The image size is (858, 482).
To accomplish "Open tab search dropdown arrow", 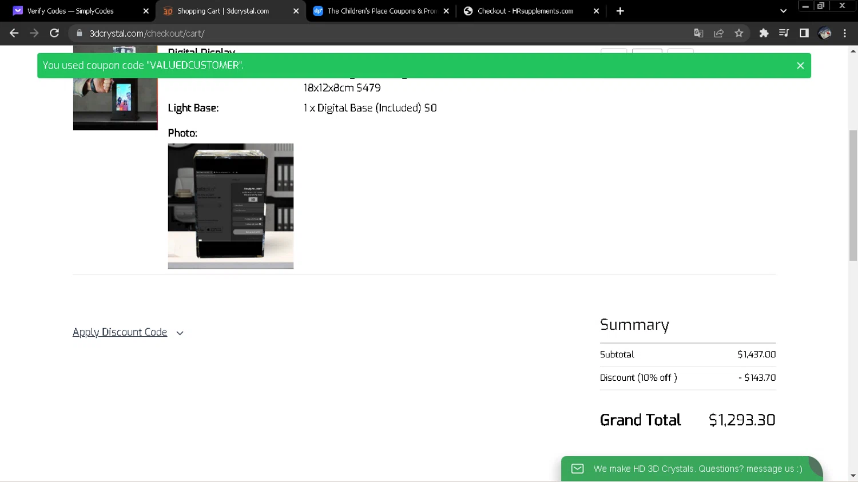I will 783,11.
